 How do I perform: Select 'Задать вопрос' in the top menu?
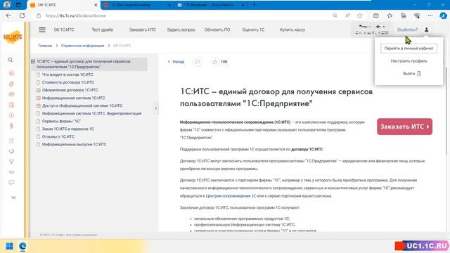pos(181,30)
